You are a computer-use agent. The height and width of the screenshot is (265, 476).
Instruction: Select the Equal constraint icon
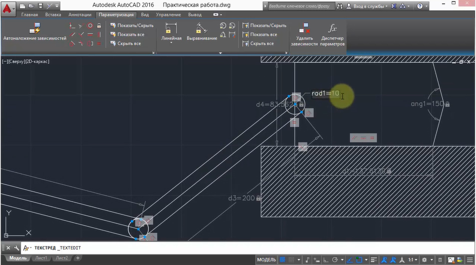tap(99, 44)
